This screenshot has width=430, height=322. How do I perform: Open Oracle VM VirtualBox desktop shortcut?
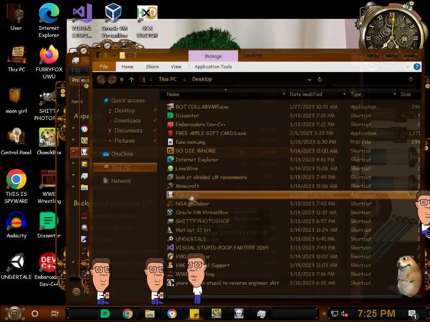(114, 21)
